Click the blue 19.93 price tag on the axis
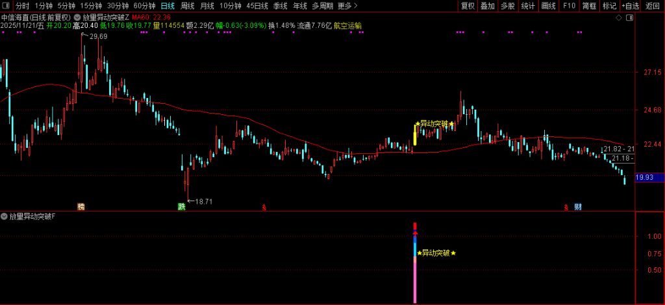The image size is (665, 305). coord(644,177)
